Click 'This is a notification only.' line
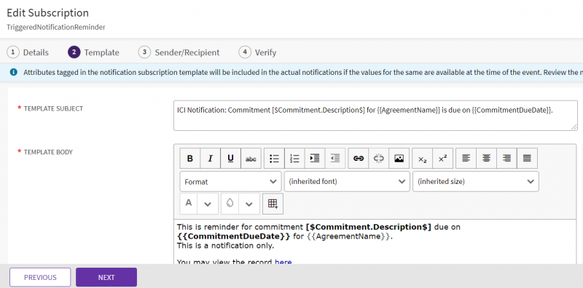The image size is (583, 288). click(225, 245)
